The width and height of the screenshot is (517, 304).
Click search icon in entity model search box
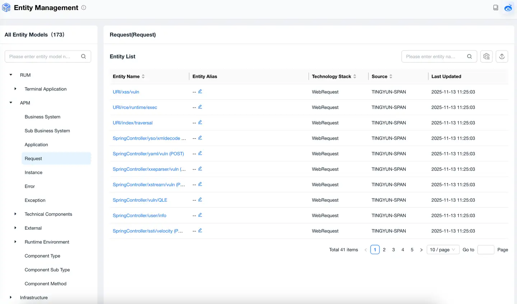pos(83,56)
